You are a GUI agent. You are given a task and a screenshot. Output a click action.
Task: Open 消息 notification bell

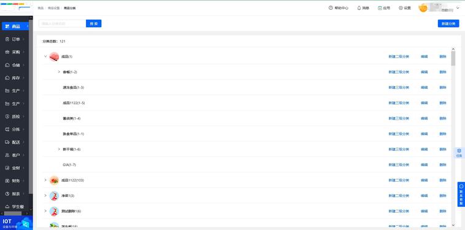coord(359,8)
